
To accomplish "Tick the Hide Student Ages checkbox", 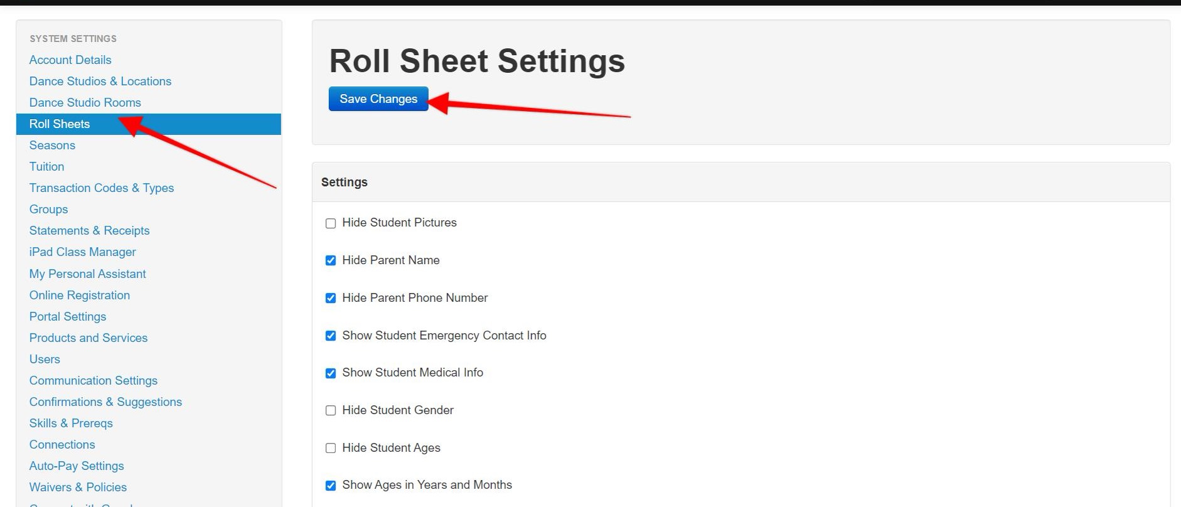I will coord(331,448).
